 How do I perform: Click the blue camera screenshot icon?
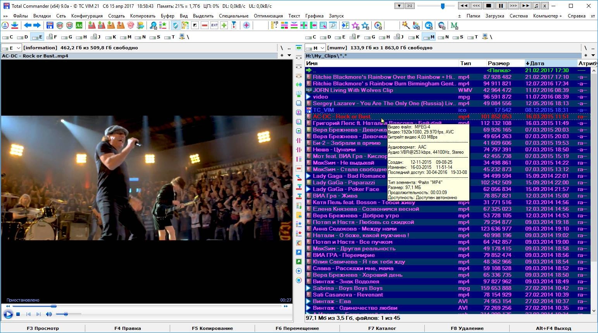click(x=429, y=26)
